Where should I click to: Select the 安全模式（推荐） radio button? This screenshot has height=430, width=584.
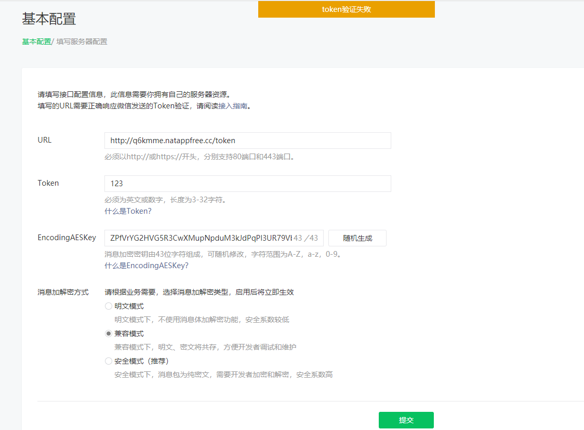109,361
